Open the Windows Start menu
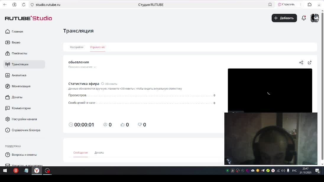324x182 pixels. (x=5, y=170)
